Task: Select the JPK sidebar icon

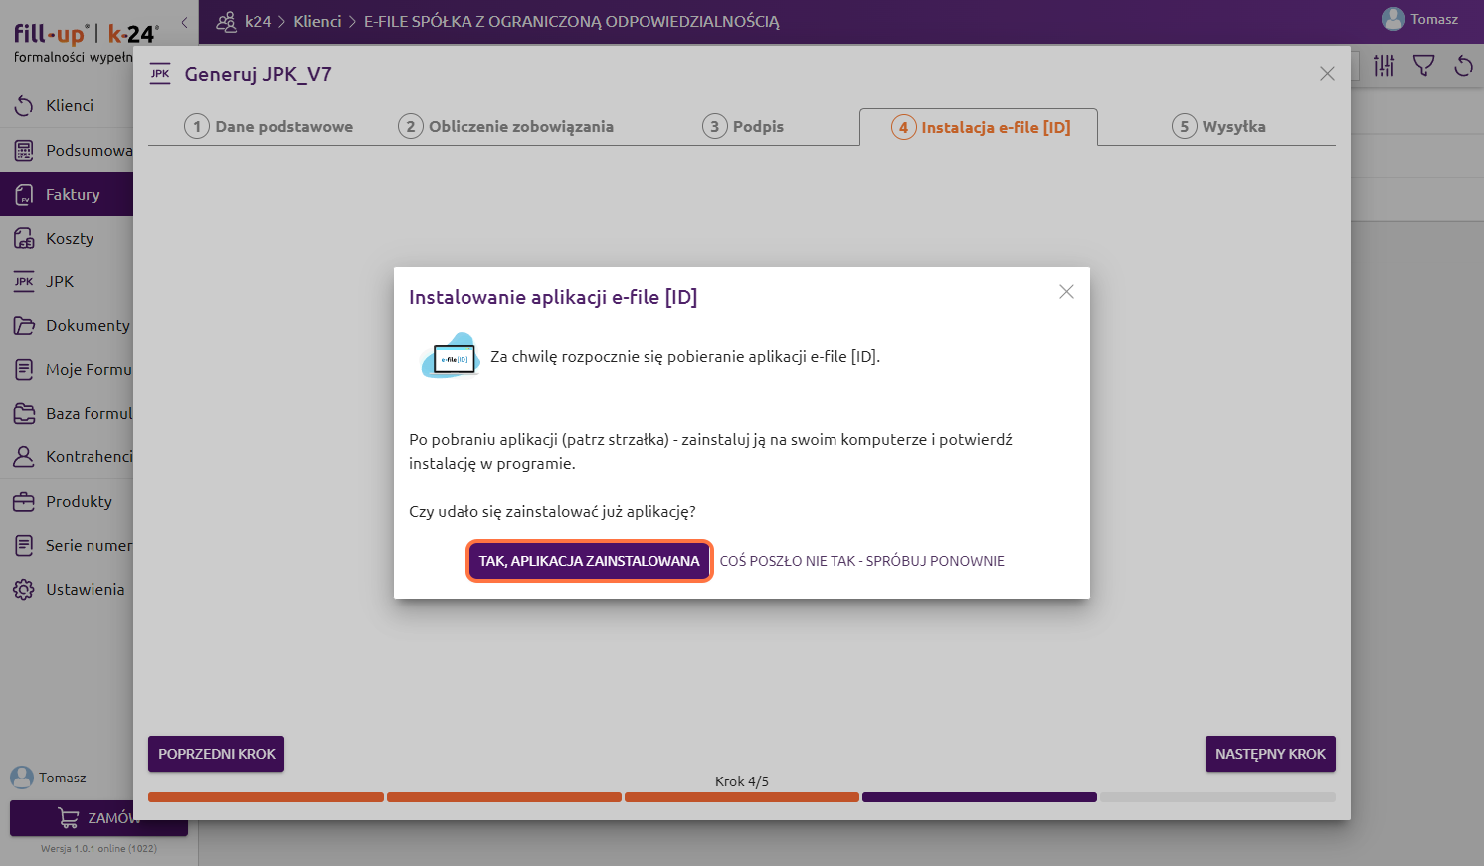Action: pos(24,282)
